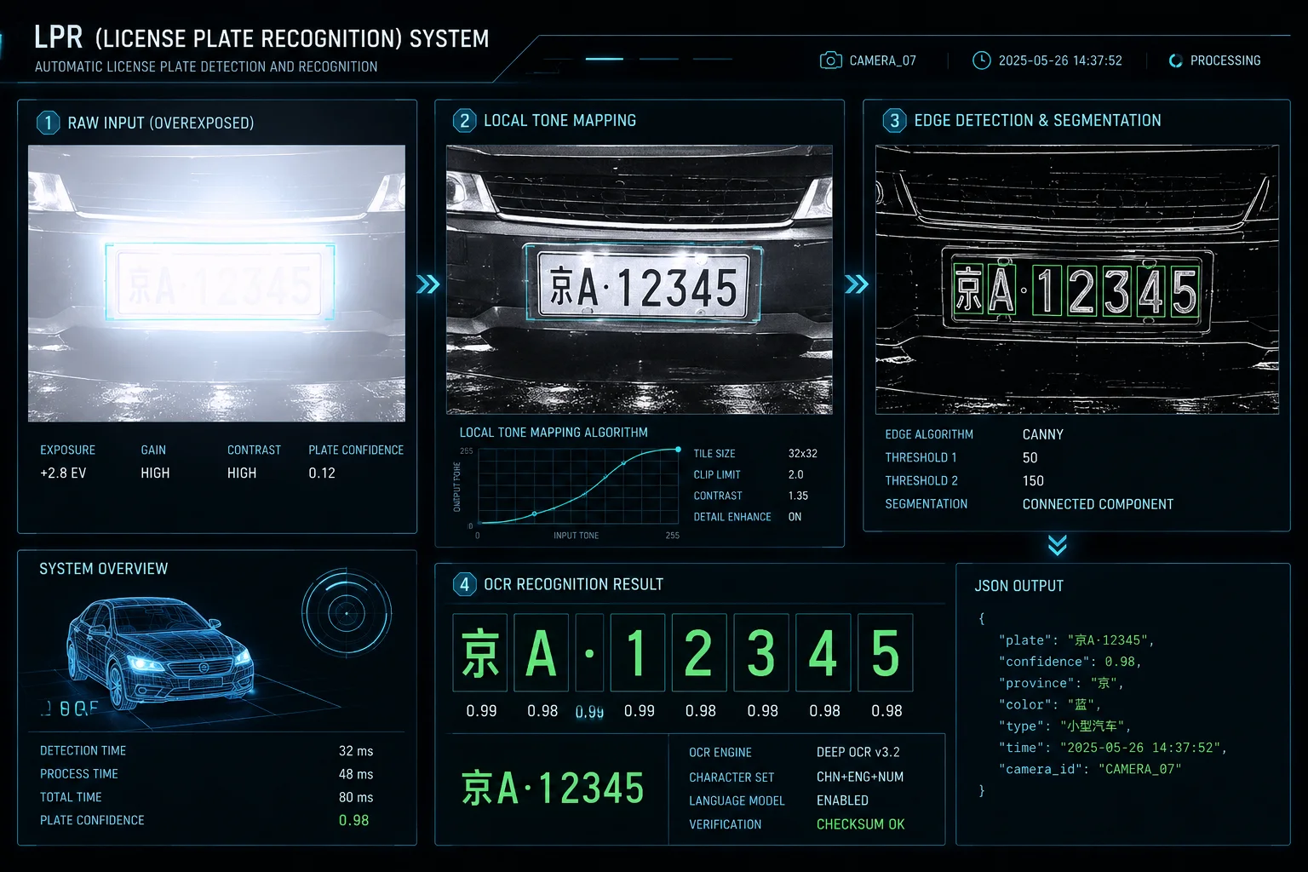
Task: Click the endpoint marker atop the tone curve
Action: pos(678,449)
